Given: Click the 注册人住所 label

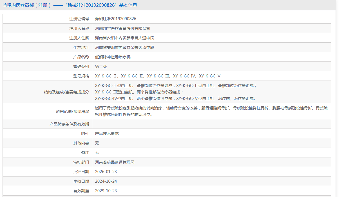Looking at the screenshot, I should coord(79,38).
